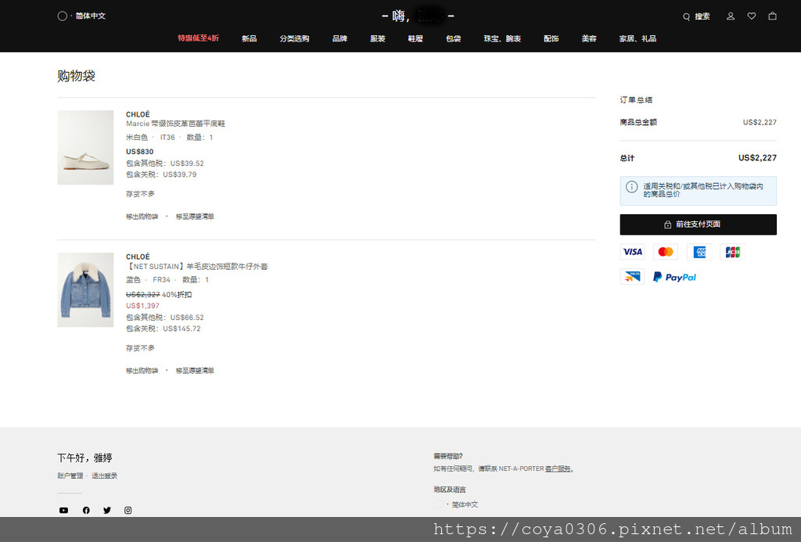Image resolution: width=801 pixels, height=542 pixels.
Task: Open the 分类选购 menu
Action: click(x=294, y=38)
